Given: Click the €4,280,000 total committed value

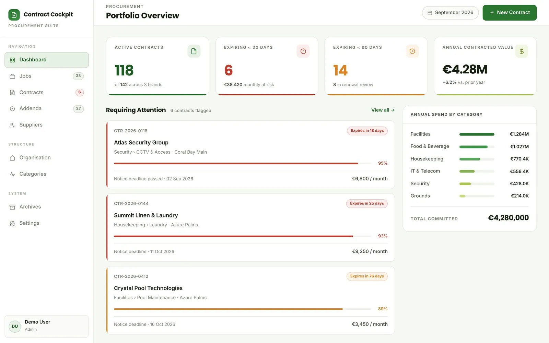Looking at the screenshot, I should tap(508, 218).
